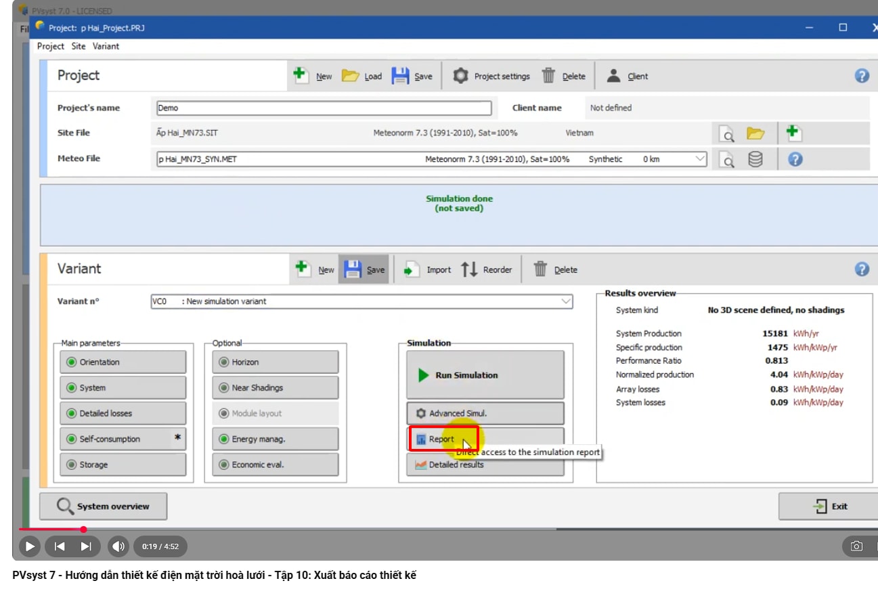Viewport: 878px width, 604px height.
Task: Delete the variant
Action: [555, 269]
